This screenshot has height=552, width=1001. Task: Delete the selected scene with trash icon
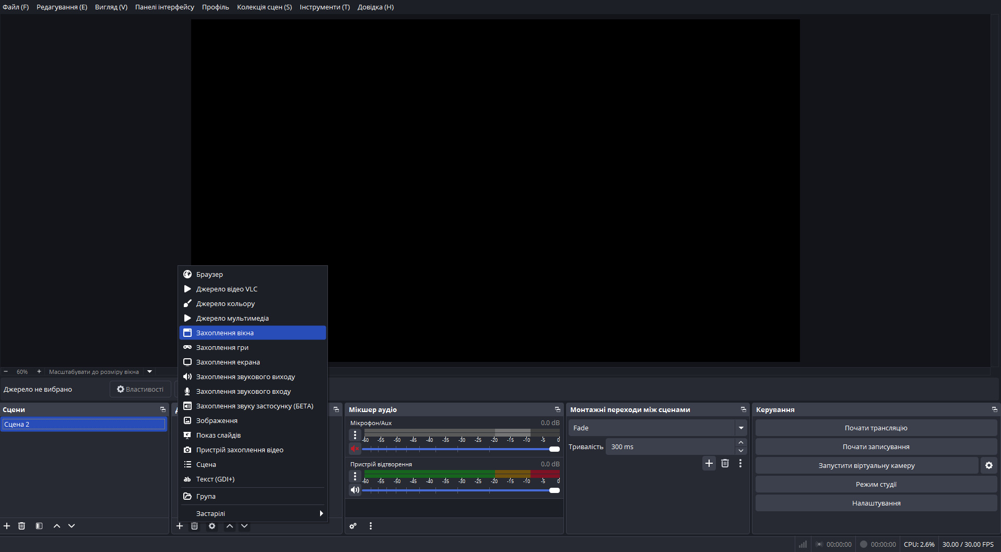pyautogui.click(x=21, y=526)
